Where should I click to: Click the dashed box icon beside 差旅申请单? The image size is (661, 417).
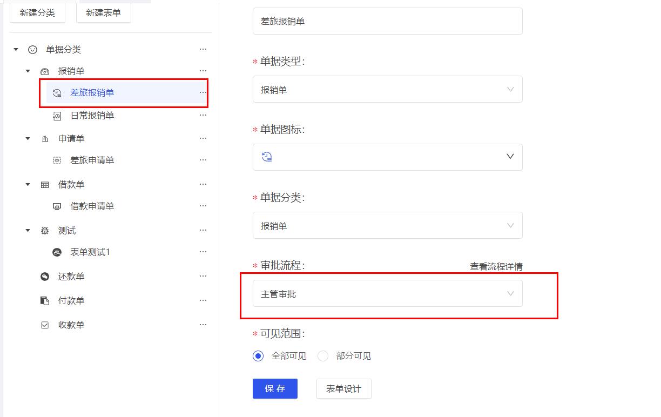tap(57, 160)
